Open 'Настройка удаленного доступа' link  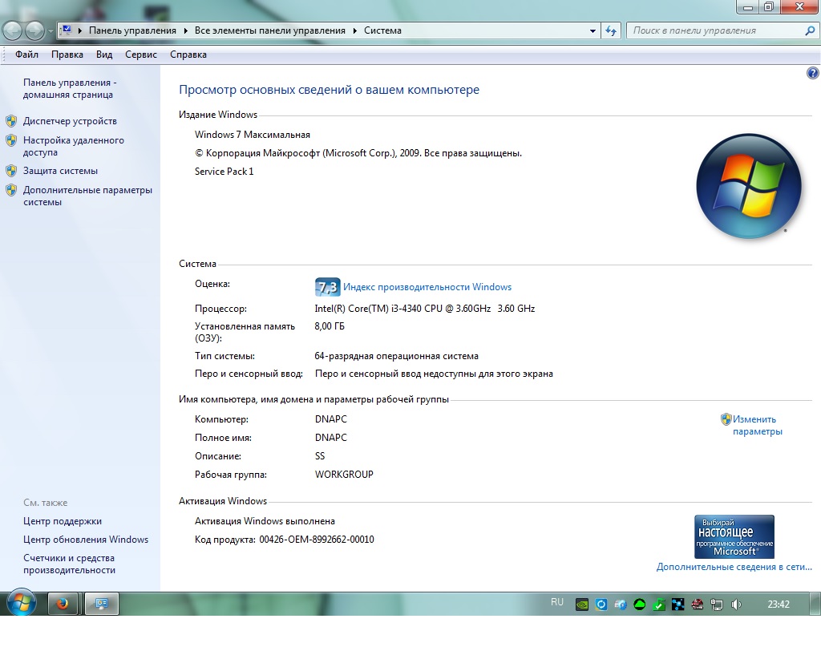point(73,146)
